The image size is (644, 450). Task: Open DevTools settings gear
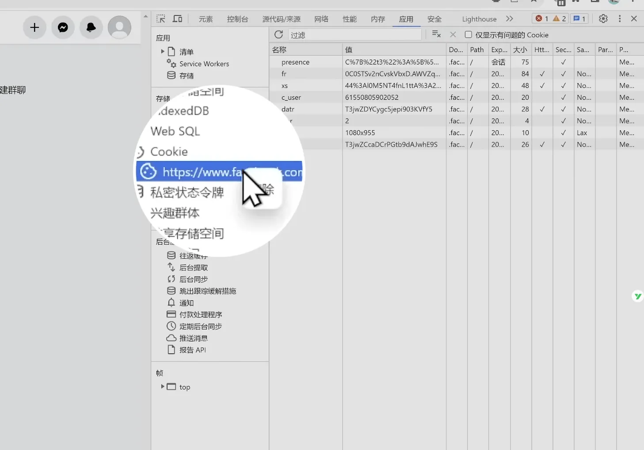tap(603, 19)
